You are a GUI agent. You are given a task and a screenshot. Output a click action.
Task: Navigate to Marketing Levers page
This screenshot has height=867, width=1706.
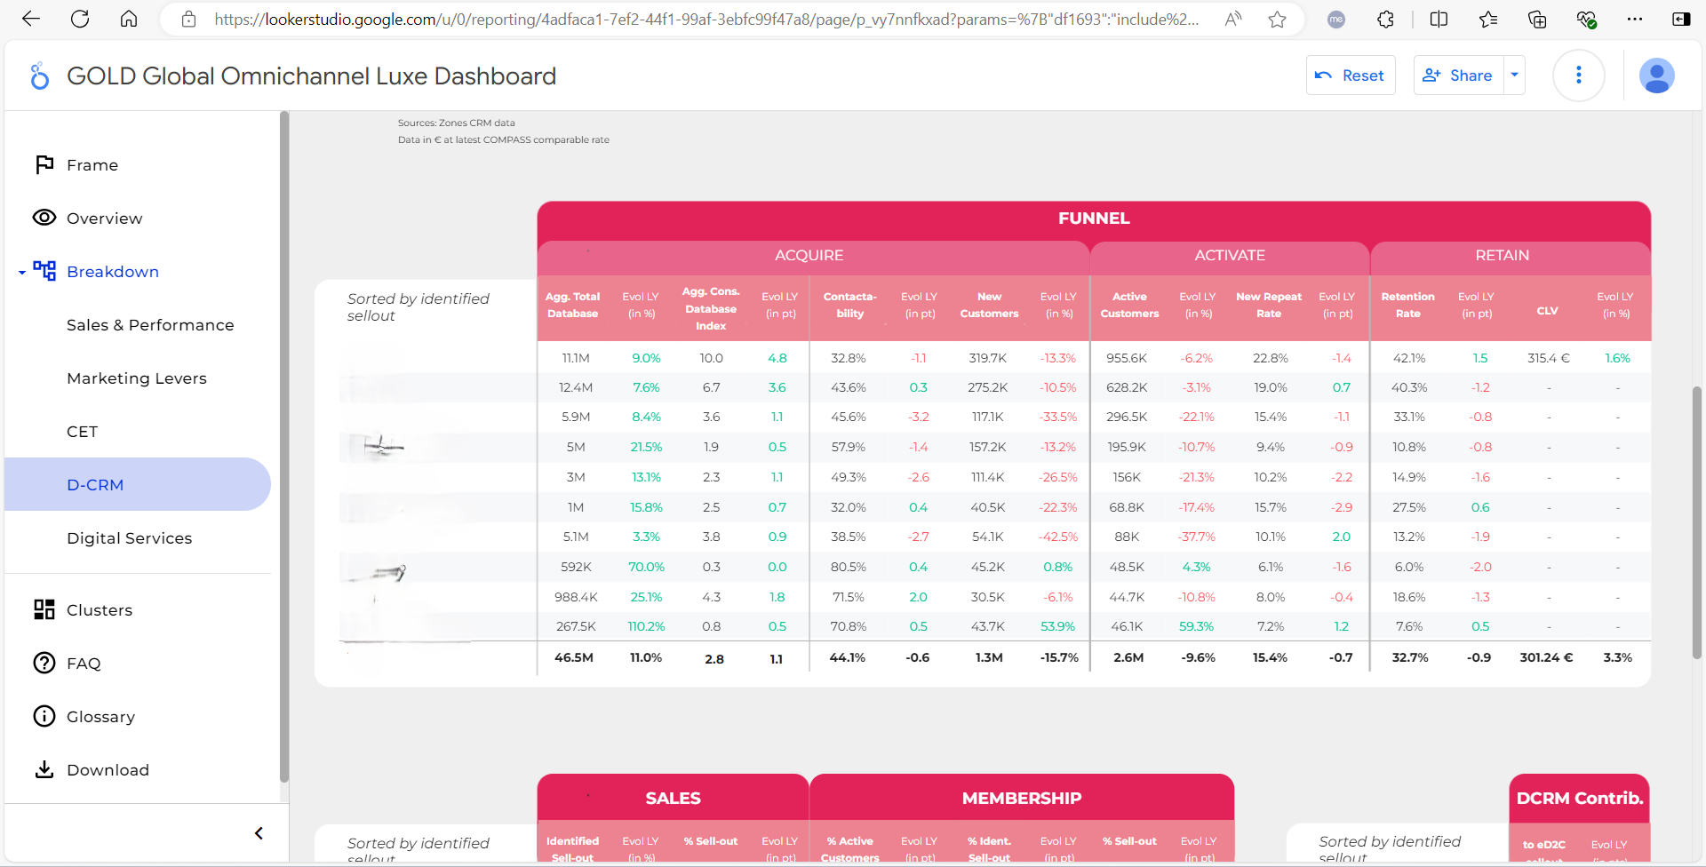(x=137, y=378)
